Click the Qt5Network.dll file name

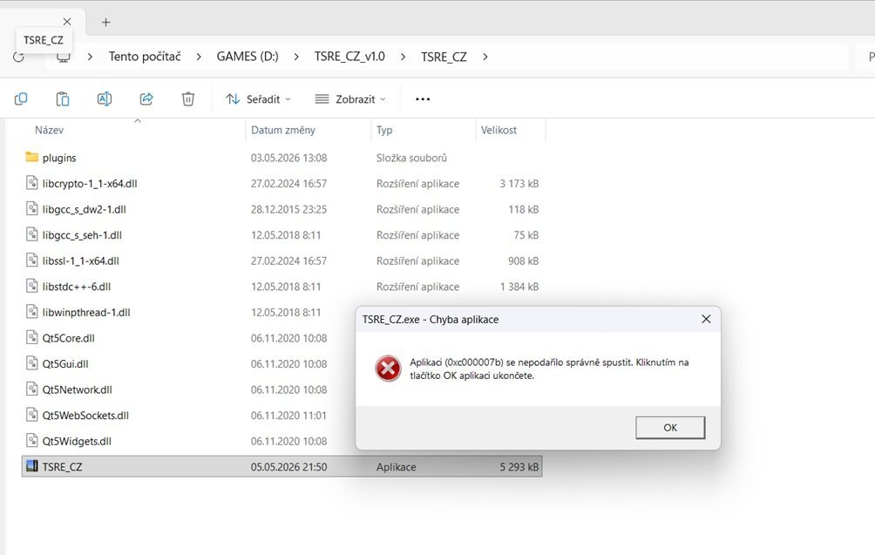(x=77, y=390)
